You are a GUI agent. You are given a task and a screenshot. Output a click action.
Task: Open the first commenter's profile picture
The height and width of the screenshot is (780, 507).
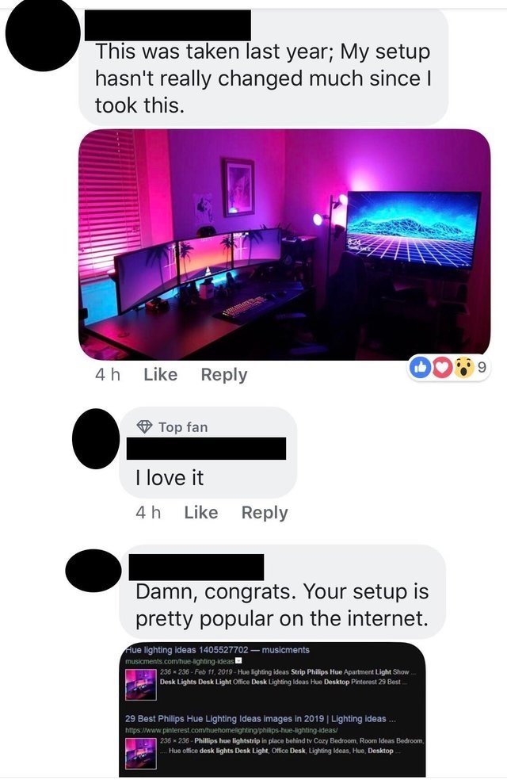42,35
